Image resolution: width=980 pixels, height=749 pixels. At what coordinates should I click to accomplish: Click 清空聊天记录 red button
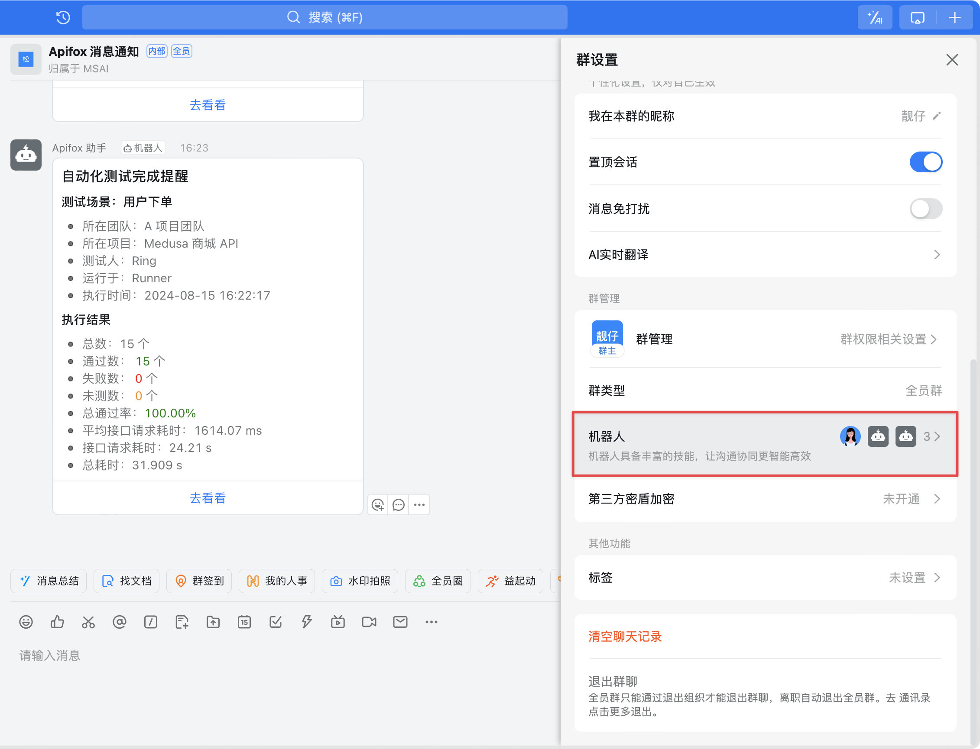click(x=625, y=636)
